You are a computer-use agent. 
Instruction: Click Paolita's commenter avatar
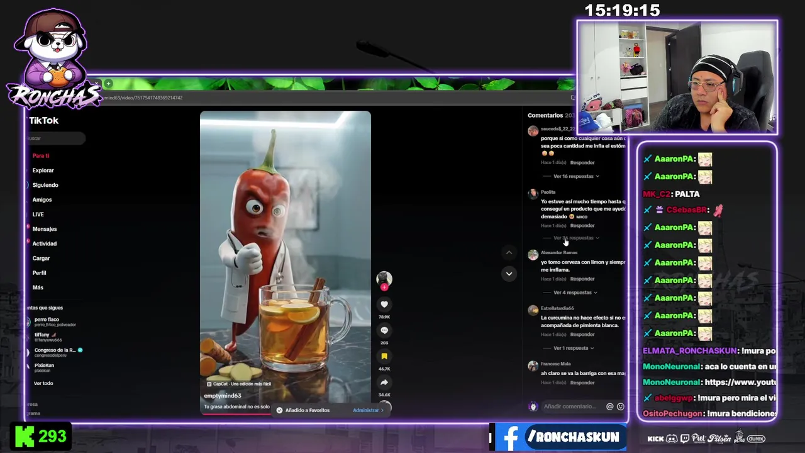[533, 194]
